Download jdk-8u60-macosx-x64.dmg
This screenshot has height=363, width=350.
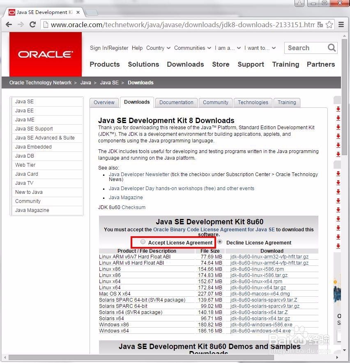(x=260, y=294)
